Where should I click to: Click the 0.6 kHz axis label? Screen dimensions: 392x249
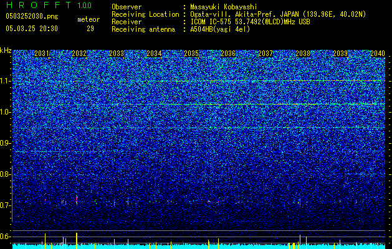tap(6, 237)
